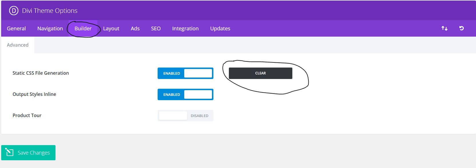Screen dimensions: 476x168
Task: Open the Ads tab
Action: coord(135,28)
